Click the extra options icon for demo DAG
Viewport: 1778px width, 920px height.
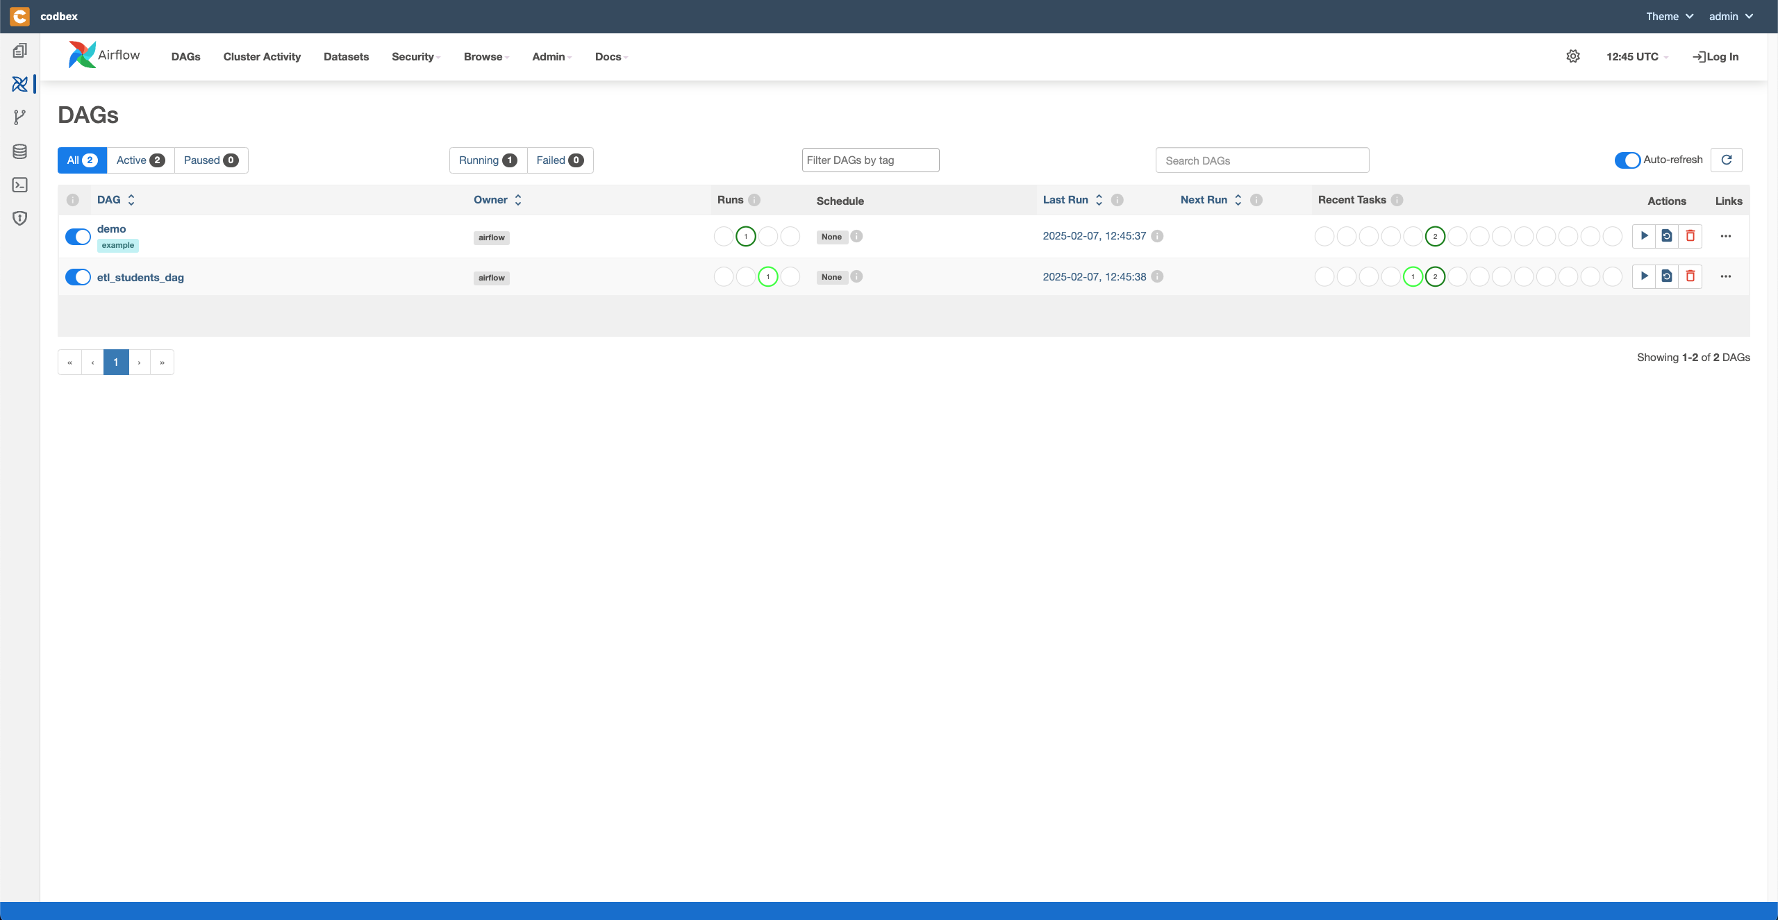(x=1727, y=236)
